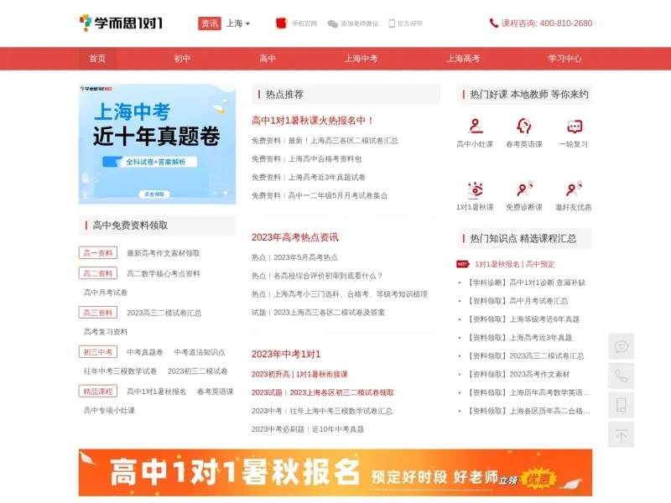Click the 高中小灶课 course icon
671x503 pixels.
coord(475,127)
